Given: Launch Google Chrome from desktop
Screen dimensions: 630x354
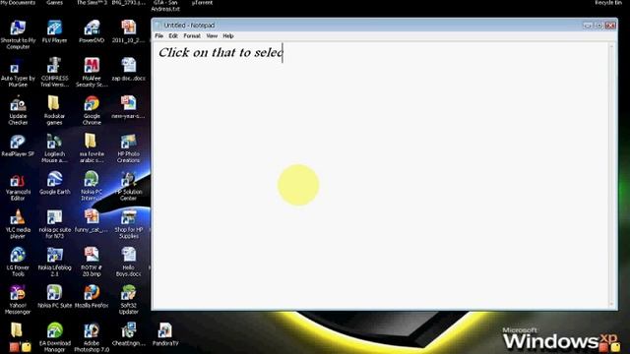Looking at the screenshot, I should (x=92, y=104).
